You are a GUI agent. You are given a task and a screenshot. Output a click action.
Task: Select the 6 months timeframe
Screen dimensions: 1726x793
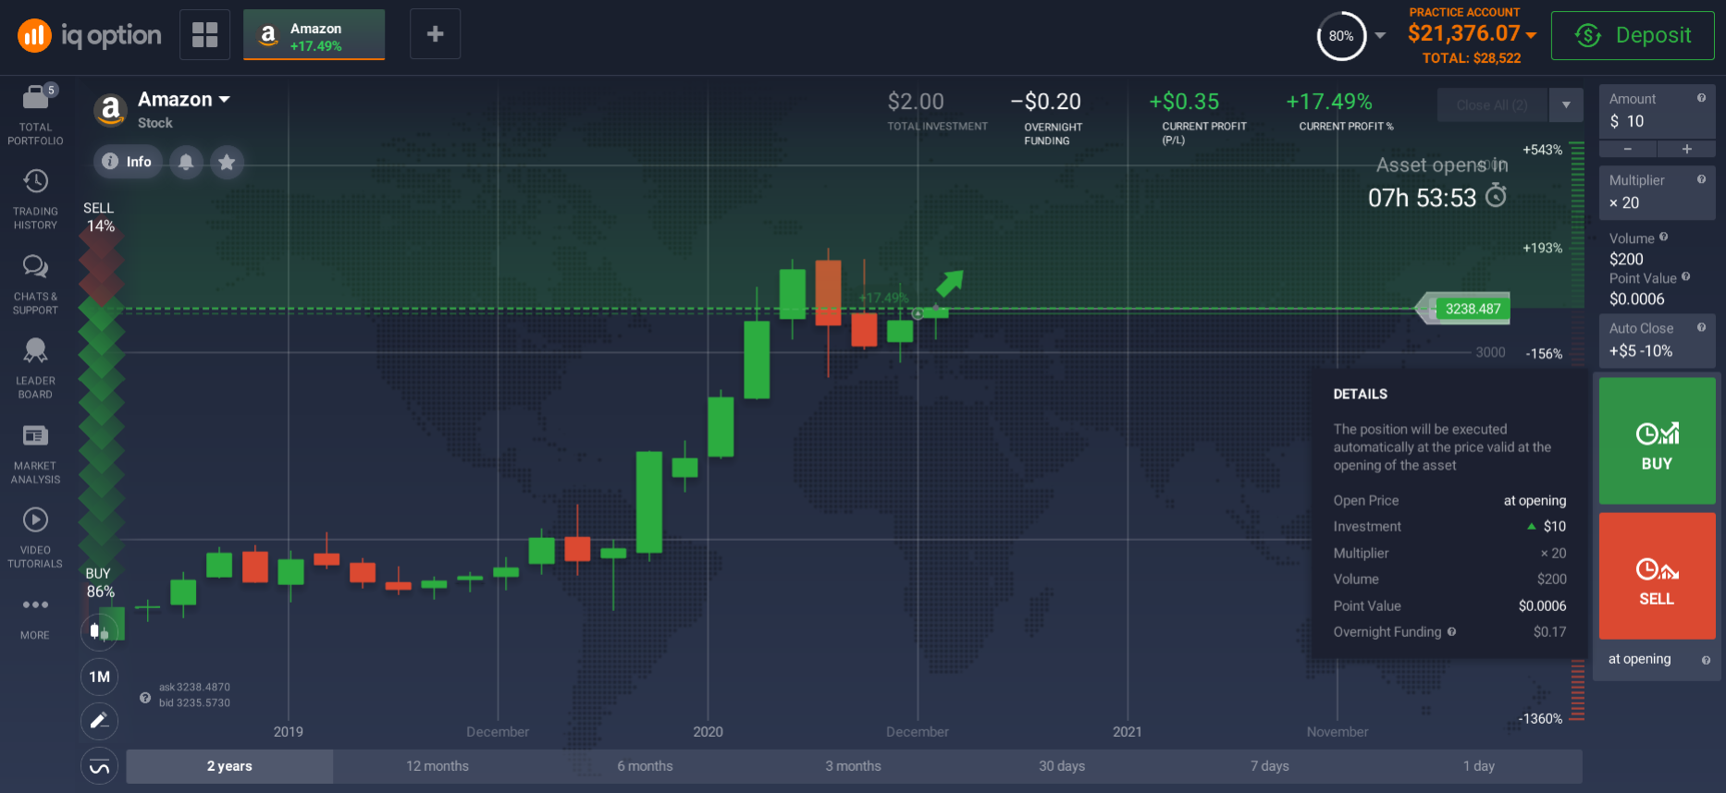pyautogui.click(x=646, y=766)
